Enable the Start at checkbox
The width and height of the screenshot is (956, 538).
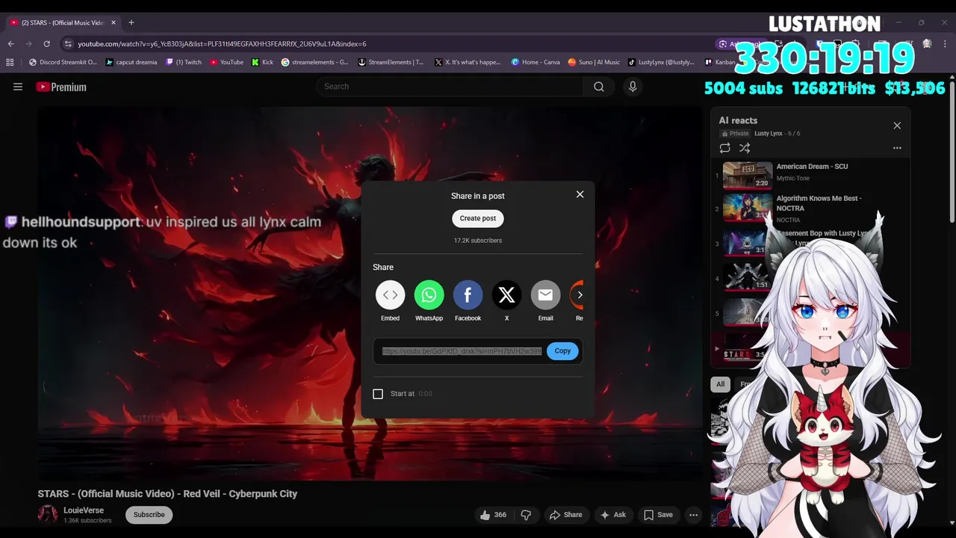coord(378,394)
